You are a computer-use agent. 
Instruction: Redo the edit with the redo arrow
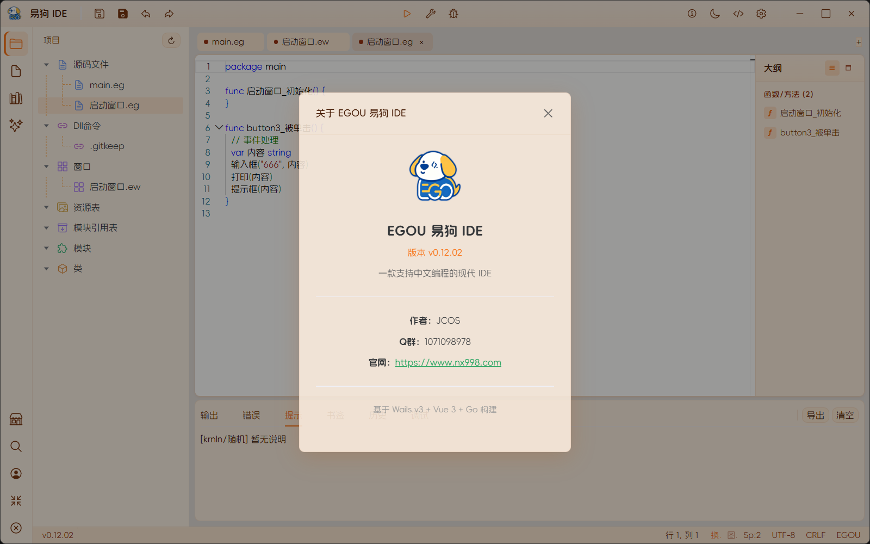[x=169, y=14]
